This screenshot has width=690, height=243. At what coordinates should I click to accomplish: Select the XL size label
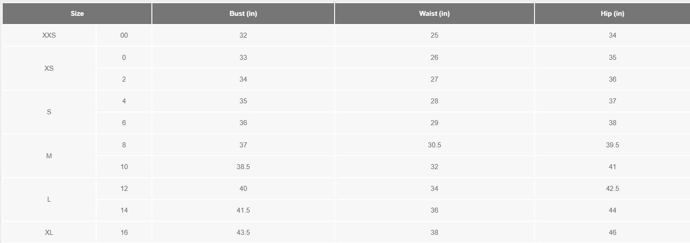[x=49, y=233]
